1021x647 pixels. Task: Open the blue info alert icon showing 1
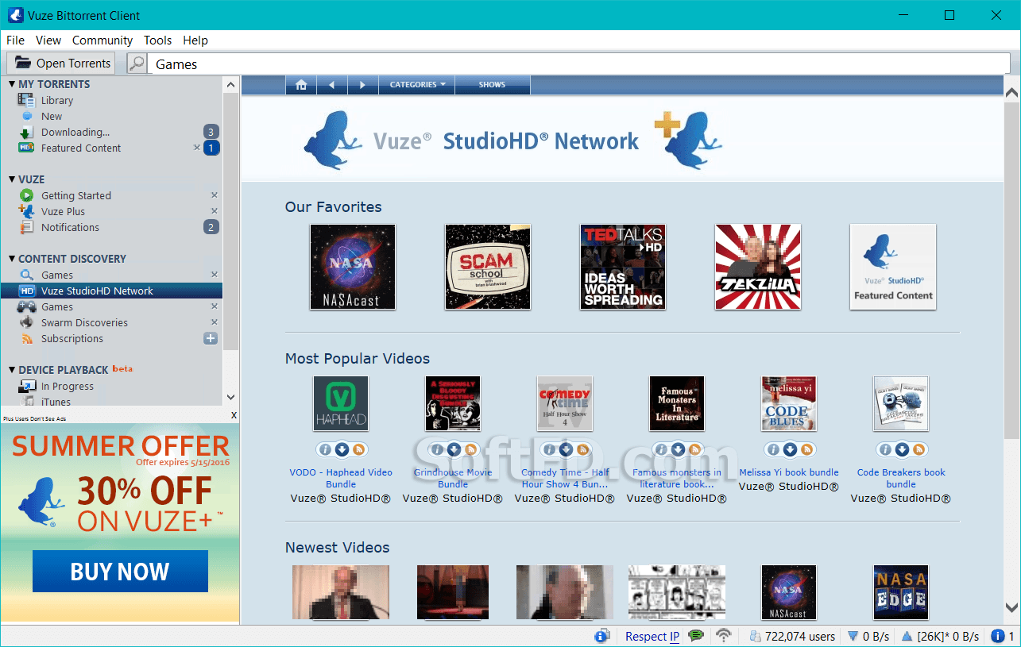click(x=999, y=636)
